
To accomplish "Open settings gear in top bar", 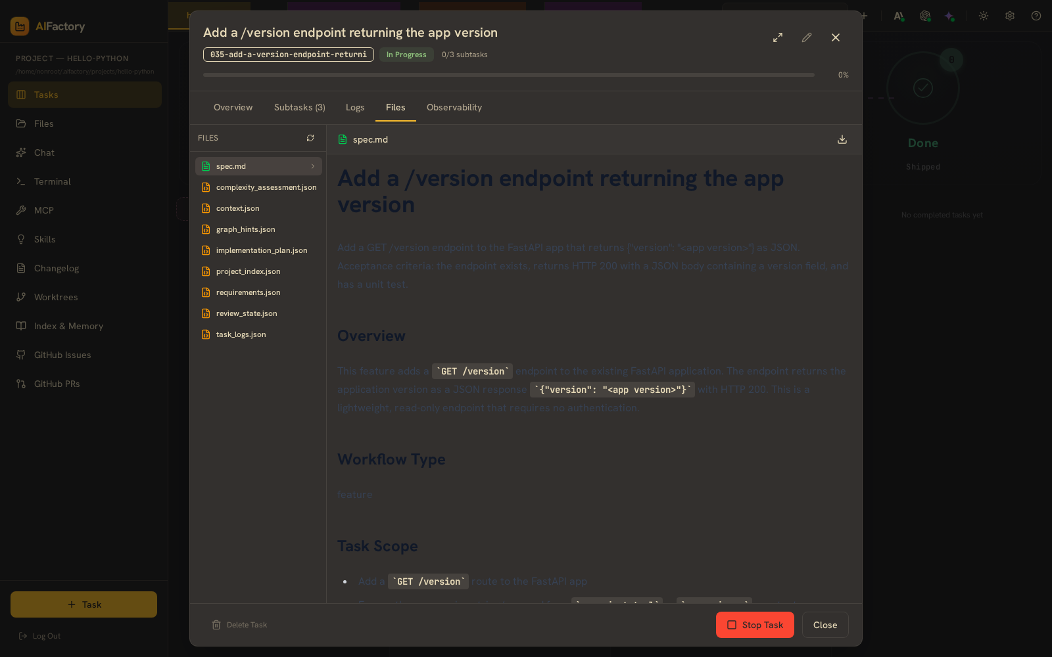I will point(1010,16).
